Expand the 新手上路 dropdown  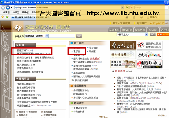[x=146, y=34]
